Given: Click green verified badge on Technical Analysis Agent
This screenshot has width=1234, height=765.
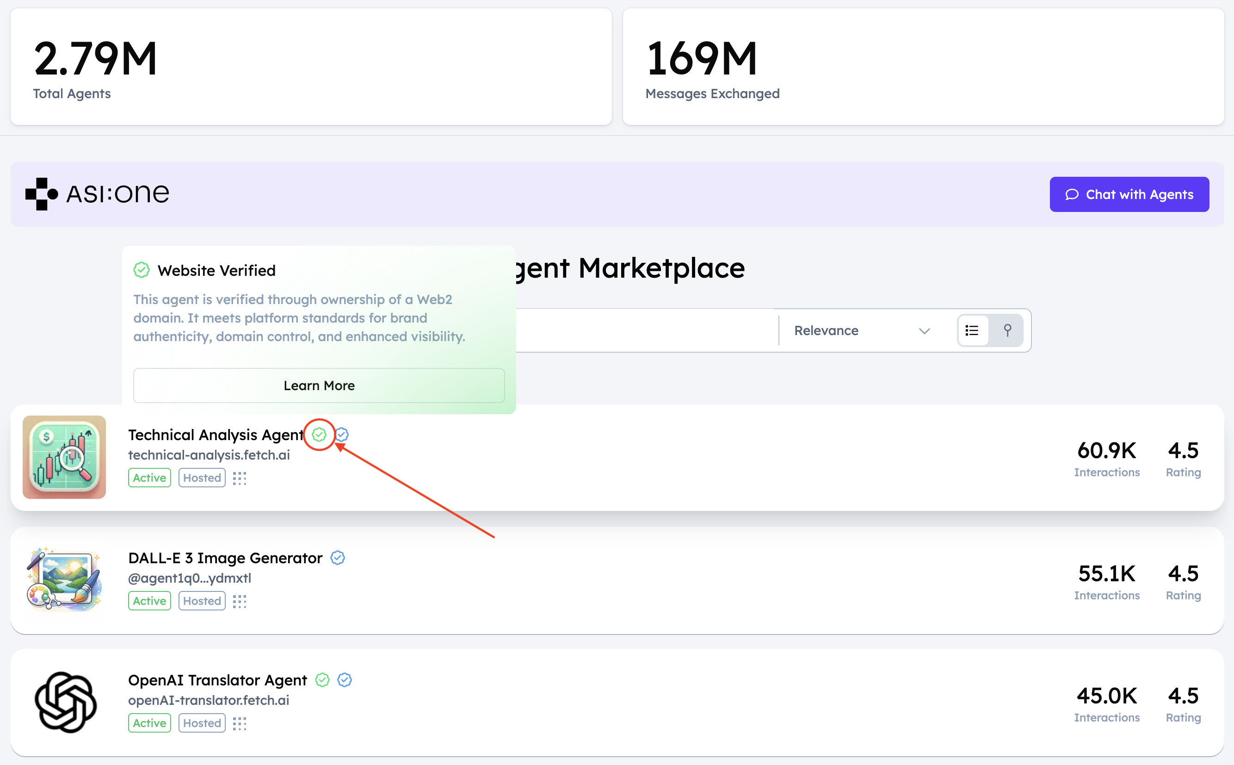Looking at the screenshot, I should coord(319,435).
